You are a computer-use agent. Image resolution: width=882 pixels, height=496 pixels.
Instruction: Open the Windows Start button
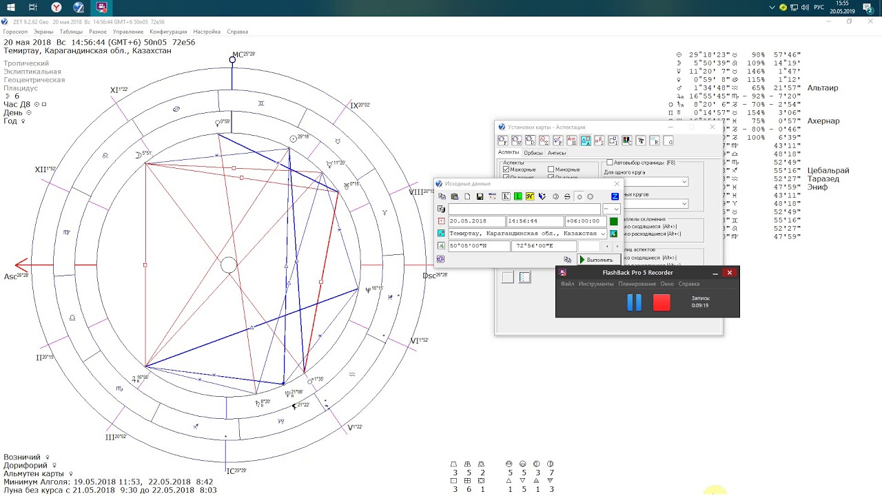[10, 8]
